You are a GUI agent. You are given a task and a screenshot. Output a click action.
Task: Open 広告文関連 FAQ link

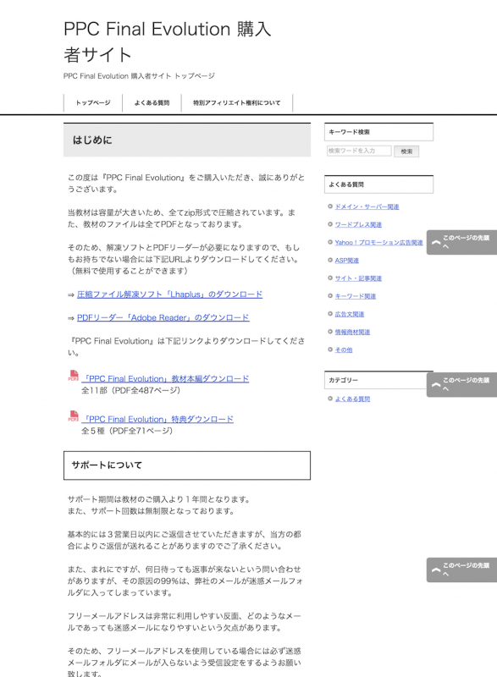click(350, 314)
